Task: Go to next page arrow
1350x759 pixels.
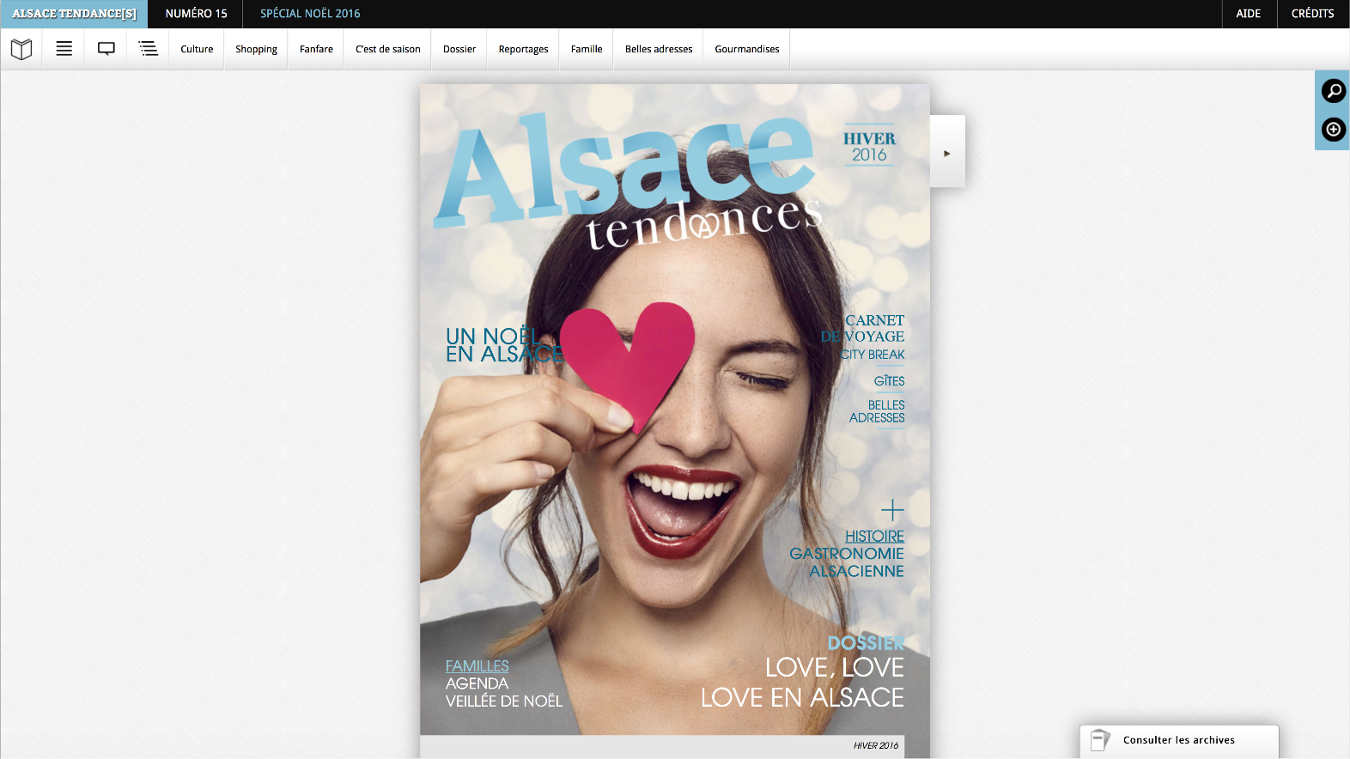Action: point(947,153)
